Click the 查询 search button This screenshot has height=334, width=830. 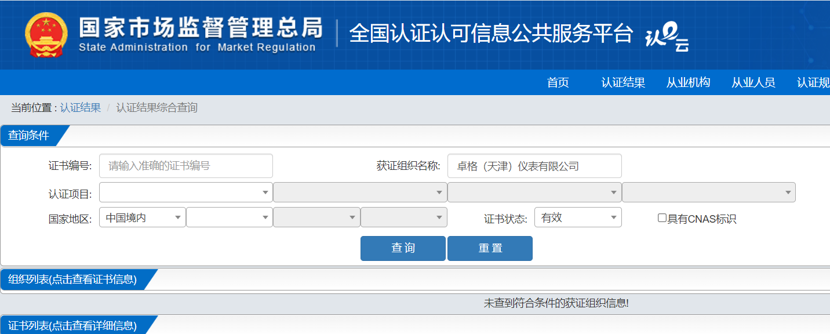[403, 248]
